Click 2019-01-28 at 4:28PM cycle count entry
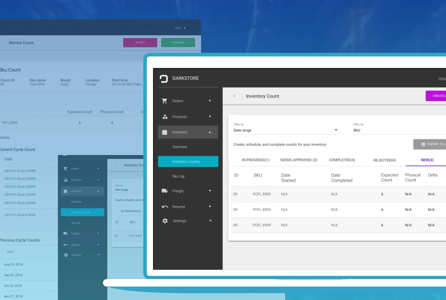This screenshot has height=300, width=446. [20, 187]
